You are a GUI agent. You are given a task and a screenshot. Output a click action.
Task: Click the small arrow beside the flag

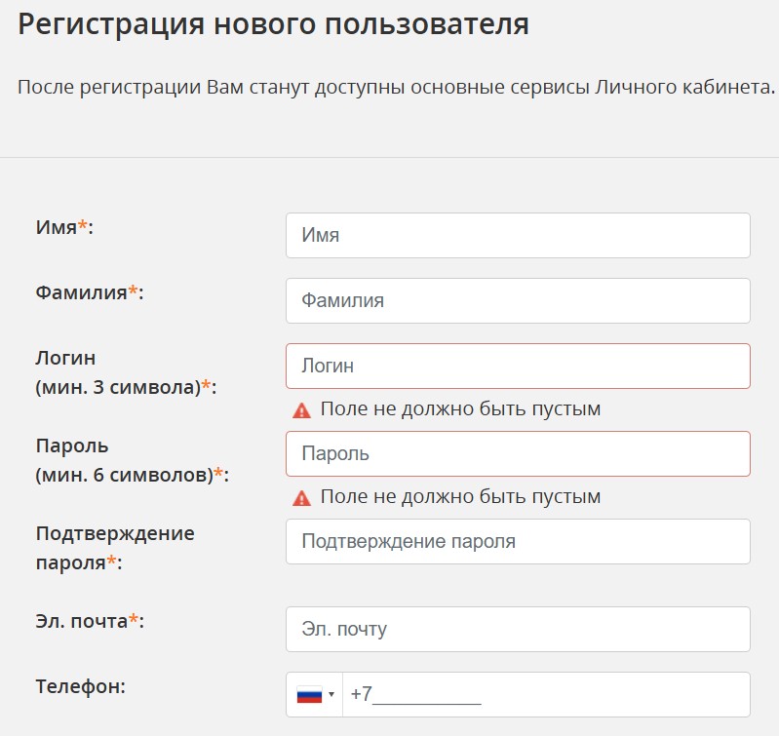pyautogui.click(x=331, y=694)
